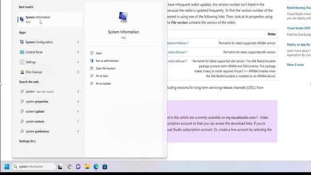Expand 'system properties' suggestion chevron
The height and width of the screenshot is (175, 311).
(x=78, y=102)
